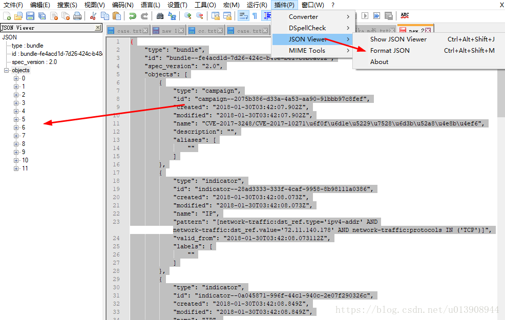Toggle show all characters pilcrow icon
Image resolution: width=505 pixels, height=320 pixels.
pos(255,16)
